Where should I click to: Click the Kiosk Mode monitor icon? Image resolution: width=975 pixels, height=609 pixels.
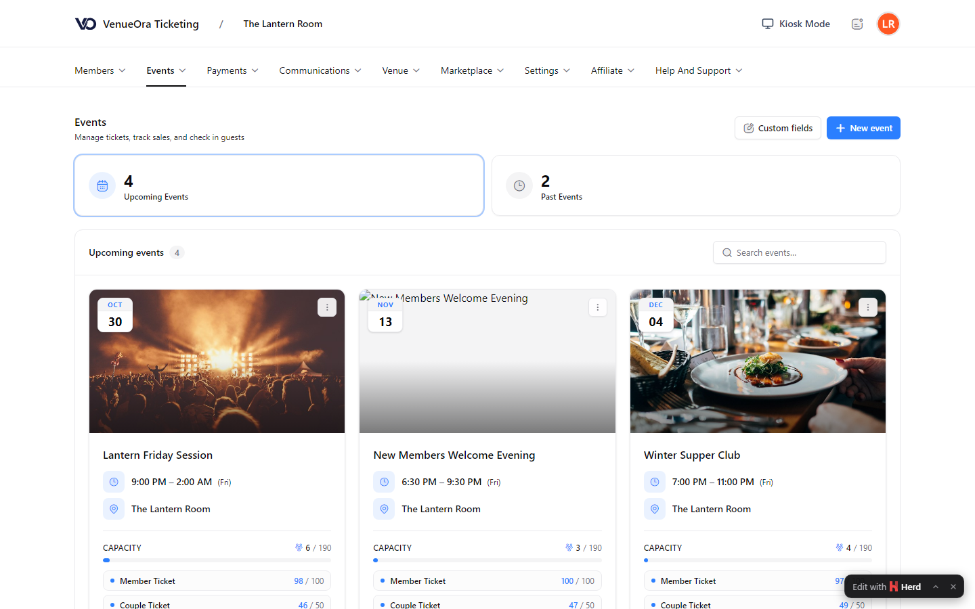pyautogui.click(x=768, y=24)
